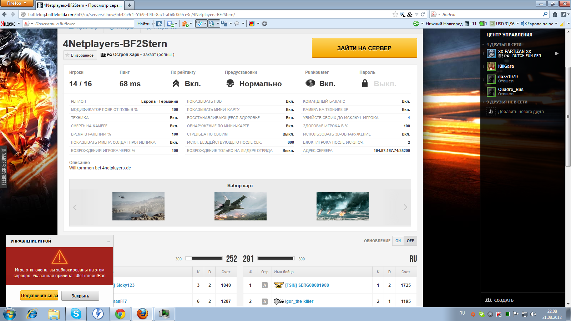Click the Punkbuster badge icon

pyautogui.click(x=310, y=83)
